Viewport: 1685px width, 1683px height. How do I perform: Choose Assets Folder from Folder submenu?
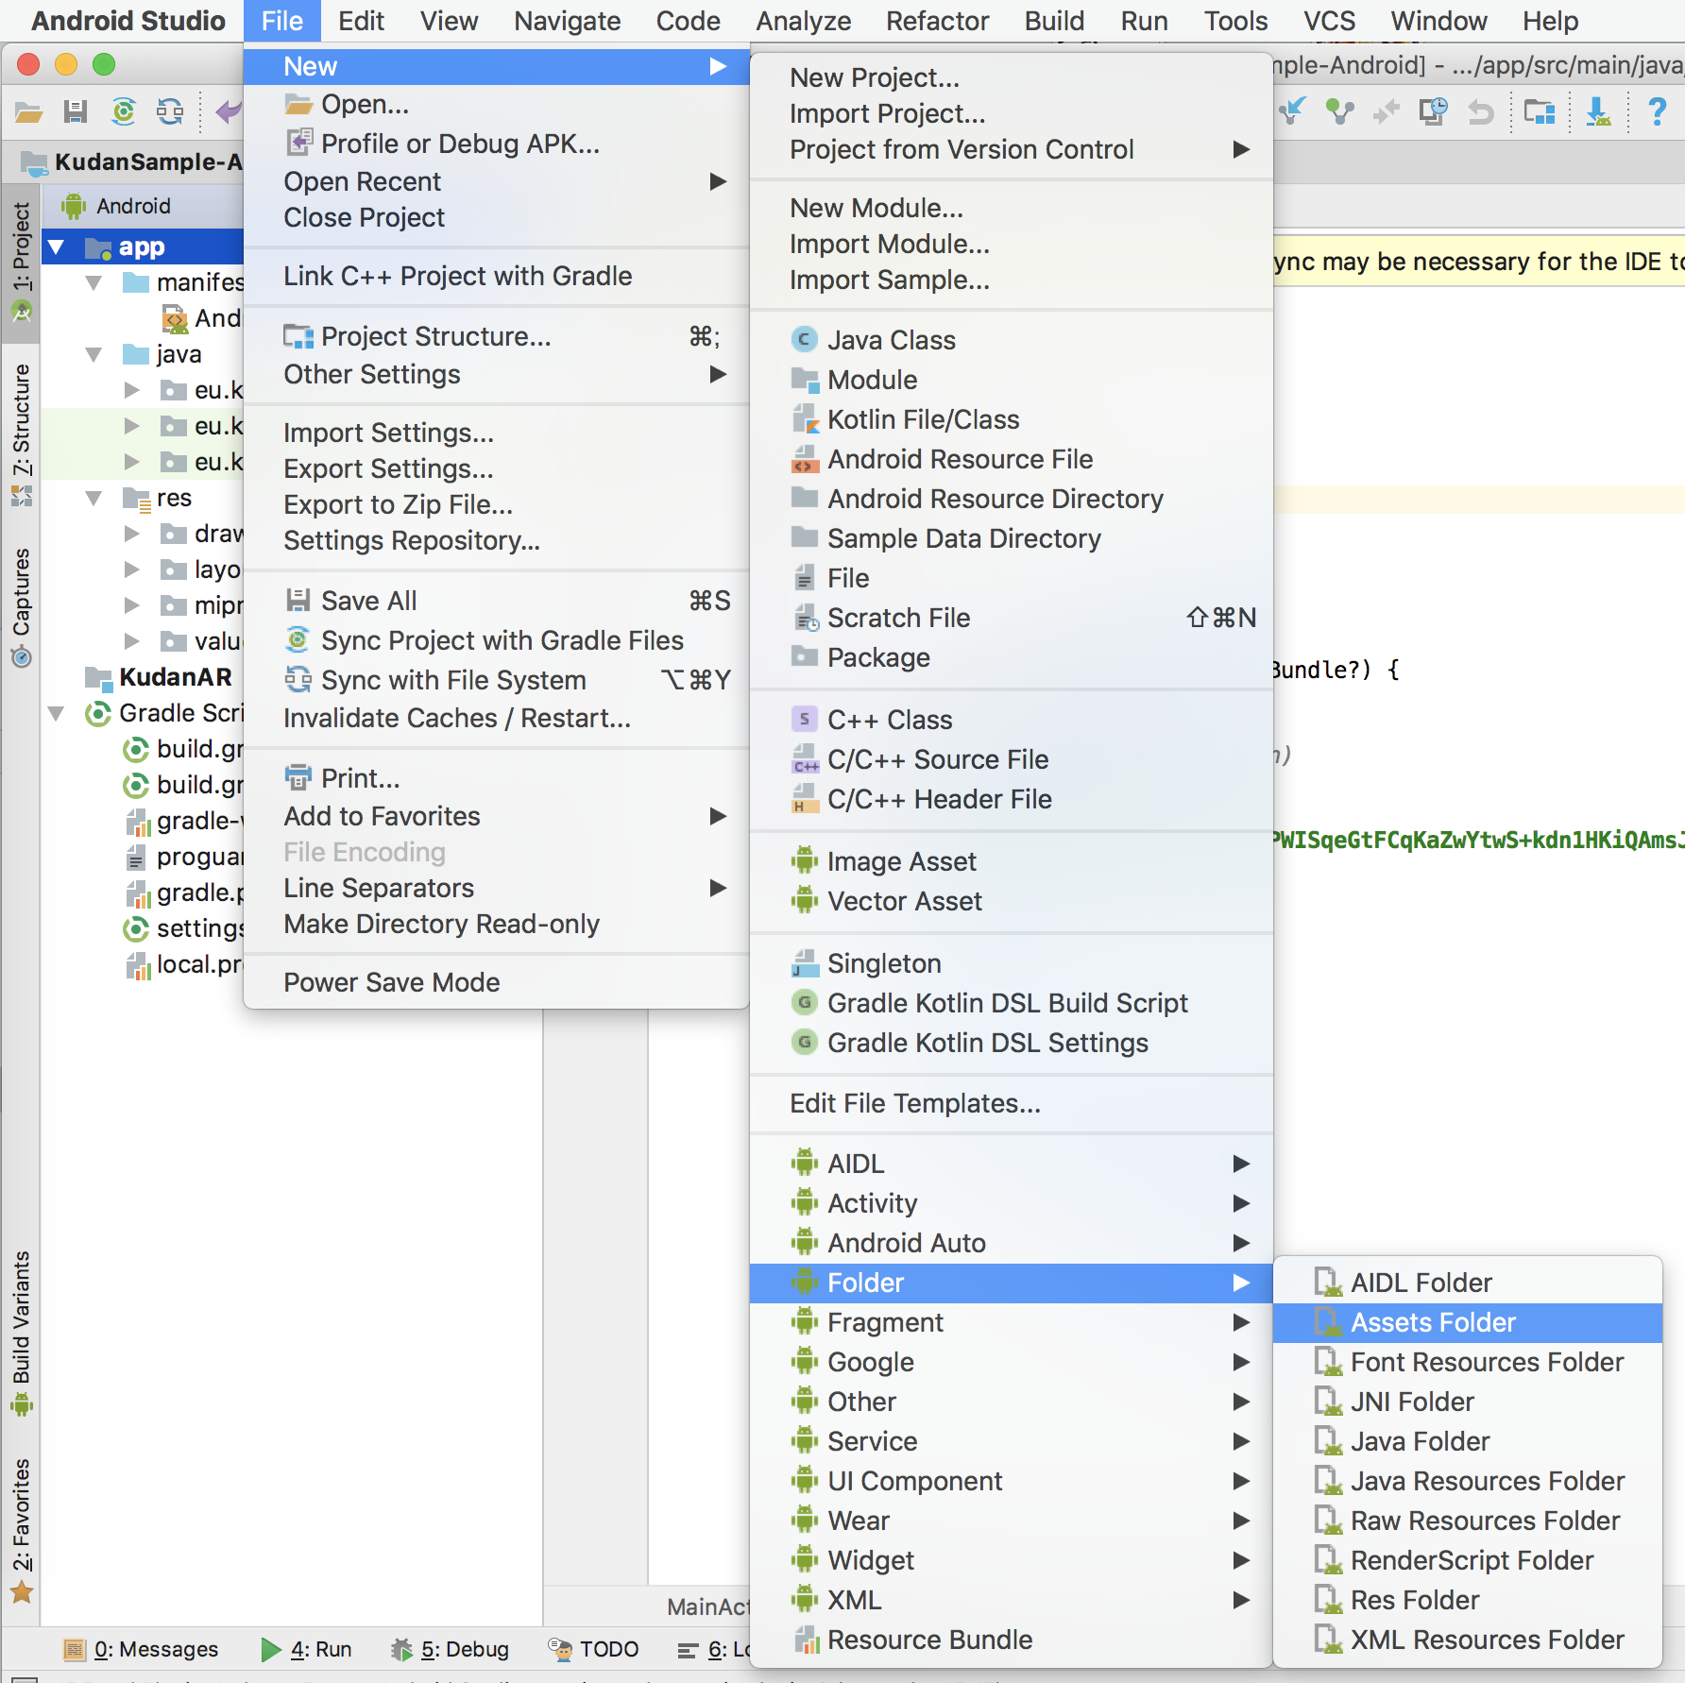point(1468,1322)
